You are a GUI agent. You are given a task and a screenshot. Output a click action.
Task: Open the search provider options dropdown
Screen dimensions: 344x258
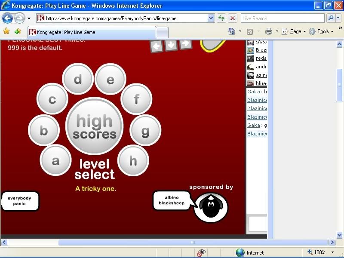click(338, 18)
